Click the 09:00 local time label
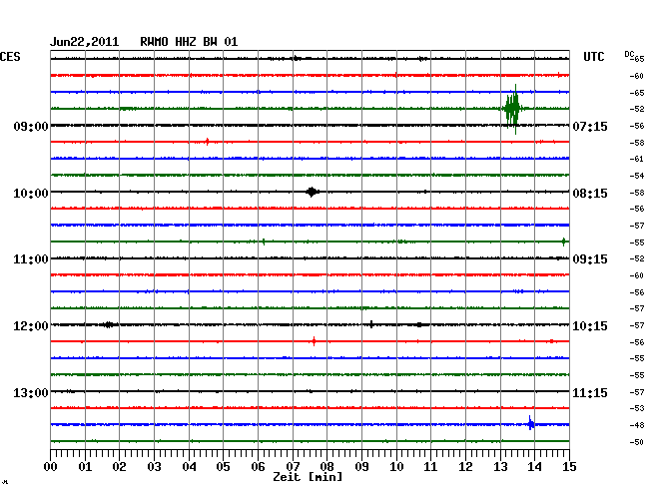 click(x=31, y=126)
